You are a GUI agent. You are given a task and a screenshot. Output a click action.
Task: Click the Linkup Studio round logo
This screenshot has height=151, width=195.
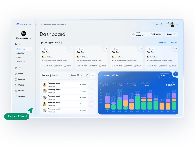point(24,34)
